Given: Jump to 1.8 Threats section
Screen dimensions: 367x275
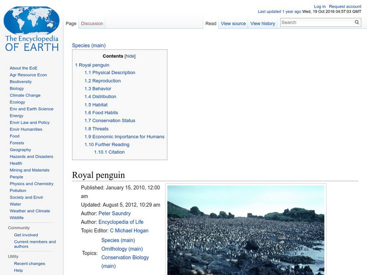Looking at the screenshot, I should point(96,129).
